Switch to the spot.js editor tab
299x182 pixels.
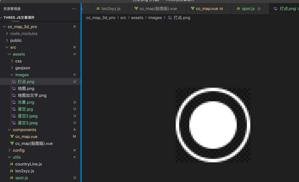click(x=250, y=9)
